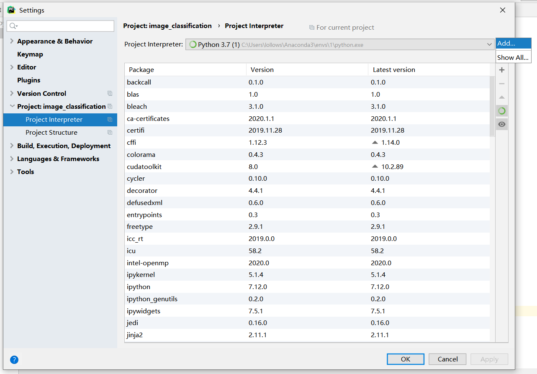Viewport: 537px width, 374px height.
Task: Click the Cancel button
Action: click(x=447, y=359)
